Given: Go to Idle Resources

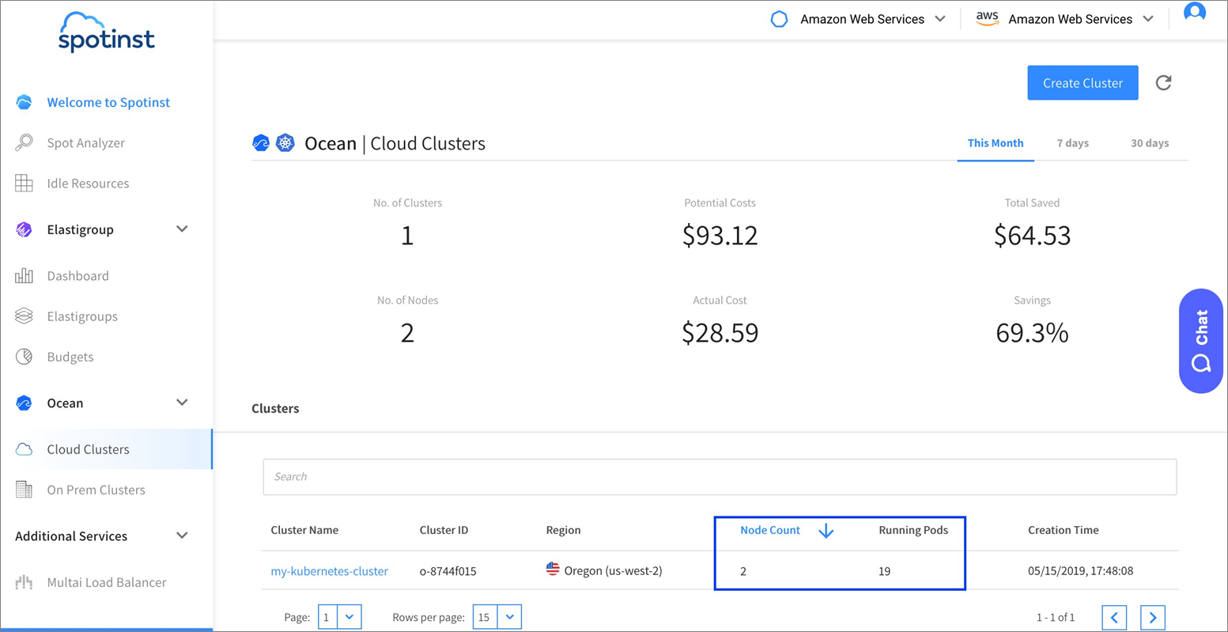Looking at the screenshot, I should tap(88, 183).
